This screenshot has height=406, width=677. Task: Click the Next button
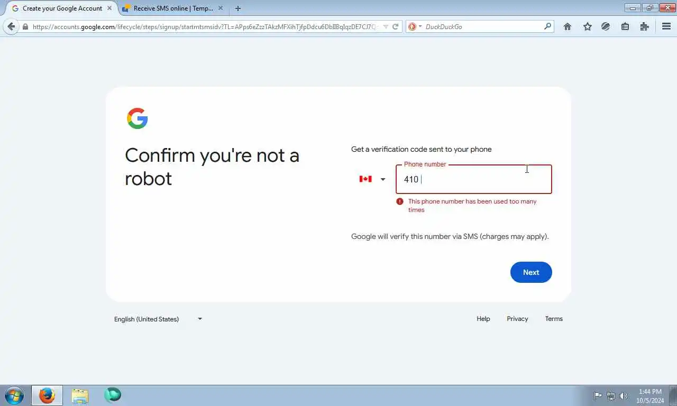click(531, 272)
